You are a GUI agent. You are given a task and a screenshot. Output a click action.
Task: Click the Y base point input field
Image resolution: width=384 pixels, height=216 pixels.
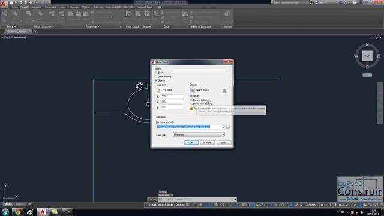[x=172, y=101]
